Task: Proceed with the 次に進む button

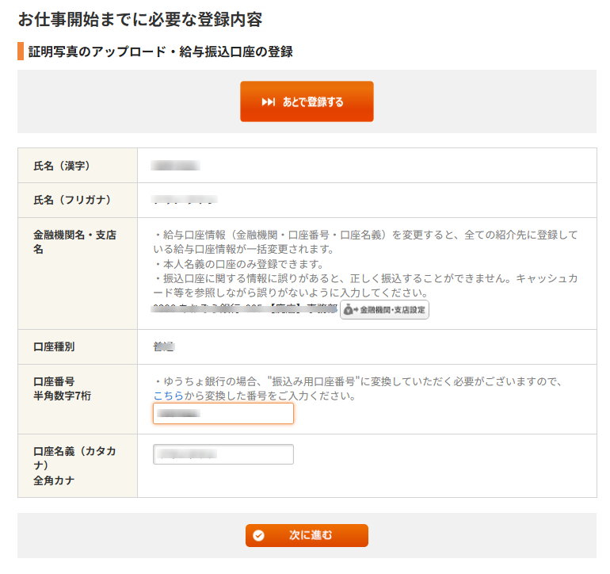Action: coord(307,536)
